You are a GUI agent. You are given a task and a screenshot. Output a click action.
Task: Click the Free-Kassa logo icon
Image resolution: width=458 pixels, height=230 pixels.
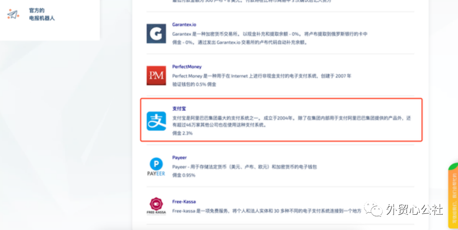(156, 206)
